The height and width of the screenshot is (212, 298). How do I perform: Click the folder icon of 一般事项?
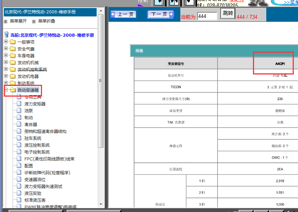[13, 42]
